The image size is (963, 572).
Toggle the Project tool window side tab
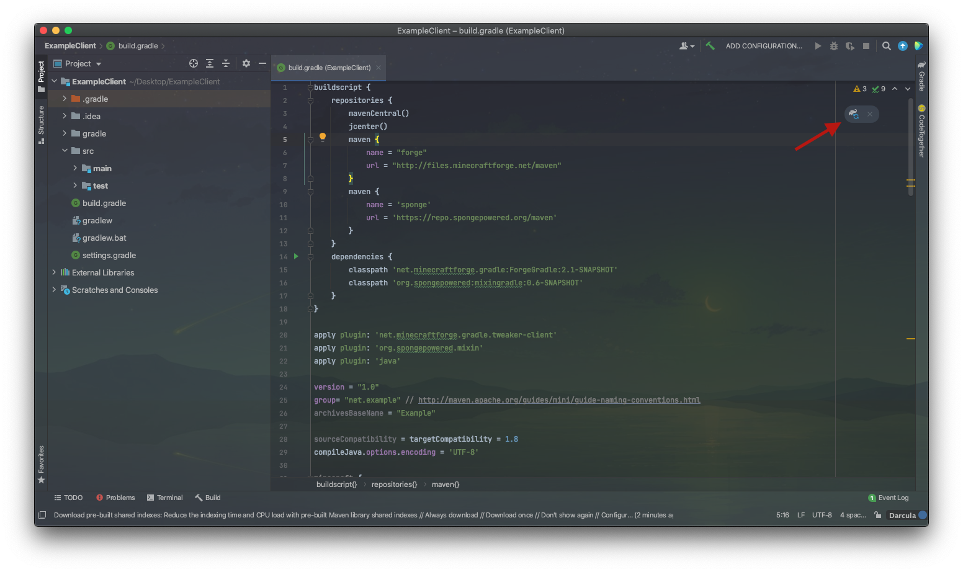click(41, 76)
